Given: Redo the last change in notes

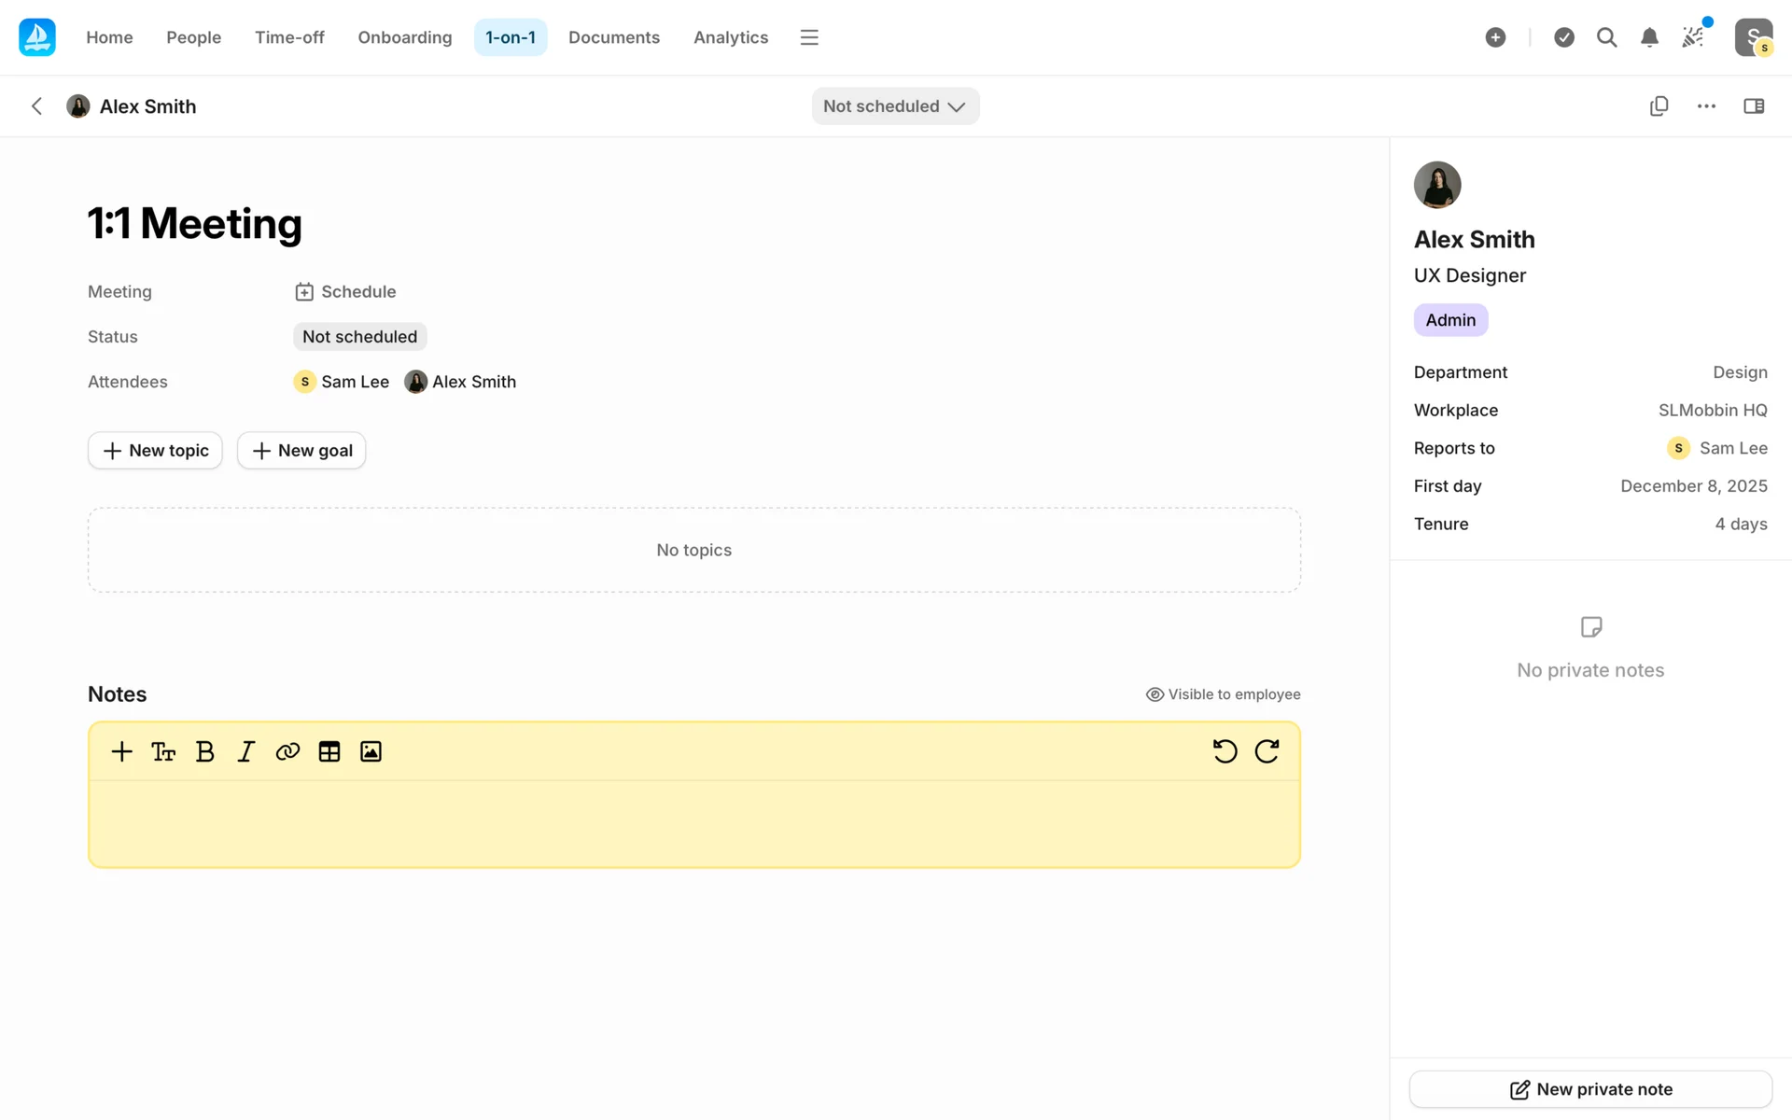Looking at the screenshot, I should point(1267,751).
